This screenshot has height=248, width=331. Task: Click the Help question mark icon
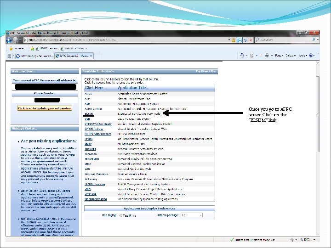311,56
